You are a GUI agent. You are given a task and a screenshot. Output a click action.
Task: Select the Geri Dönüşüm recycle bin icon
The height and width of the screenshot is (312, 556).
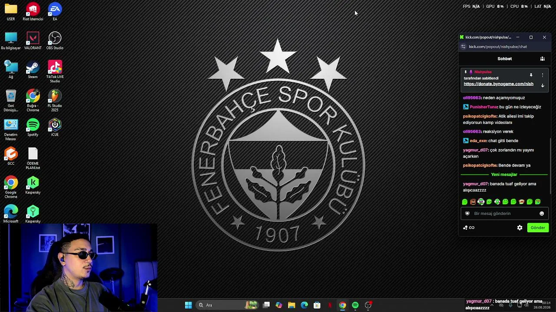(x=11, y=101)
